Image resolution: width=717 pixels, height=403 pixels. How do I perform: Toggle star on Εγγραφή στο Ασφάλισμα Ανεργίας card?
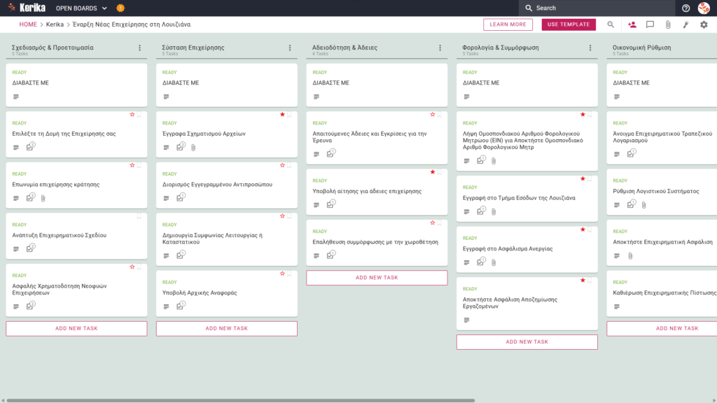click(583, 229)
